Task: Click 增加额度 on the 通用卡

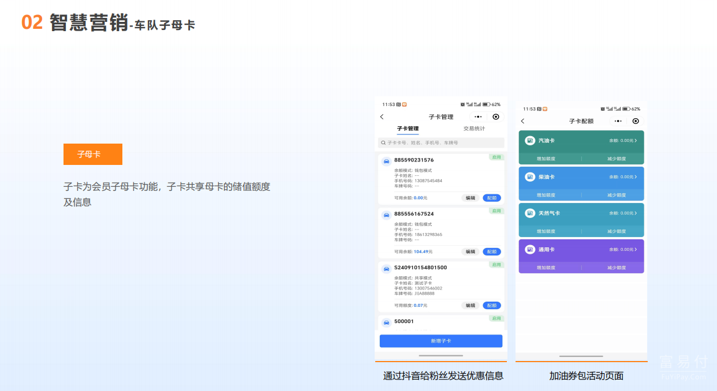Action: click(x=546, y=268)
